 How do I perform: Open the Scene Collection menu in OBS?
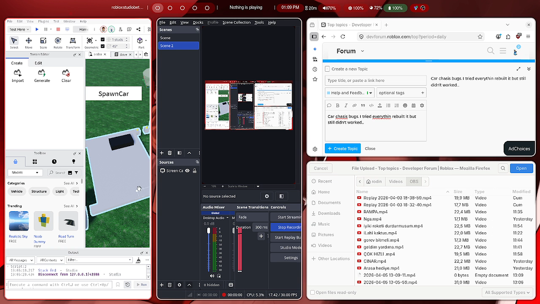(x=236, y=22)
